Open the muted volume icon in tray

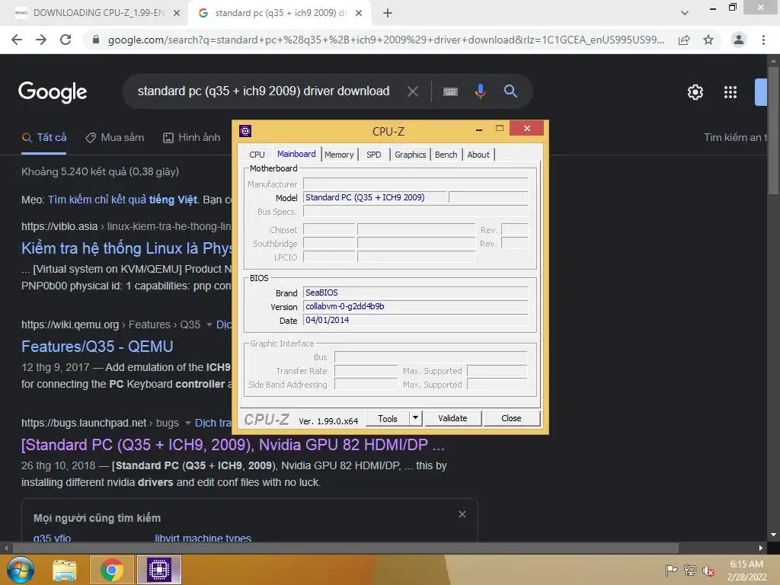click(708, 571)
